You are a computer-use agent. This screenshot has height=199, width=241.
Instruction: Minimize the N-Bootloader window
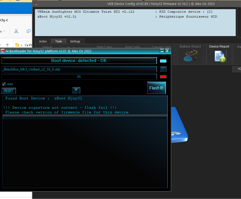point(162,51)
